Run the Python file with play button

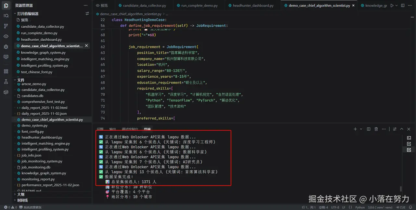[x=392, y=6]
